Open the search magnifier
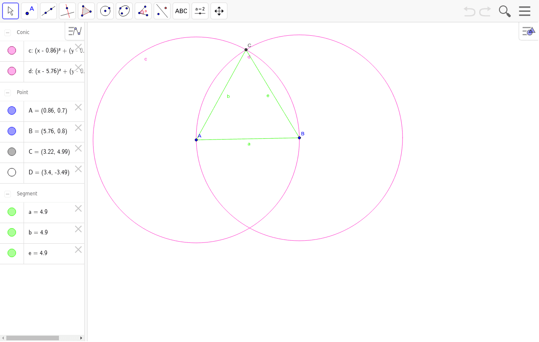Viewport: 539px width, 342px height. [x=504, y=11]
